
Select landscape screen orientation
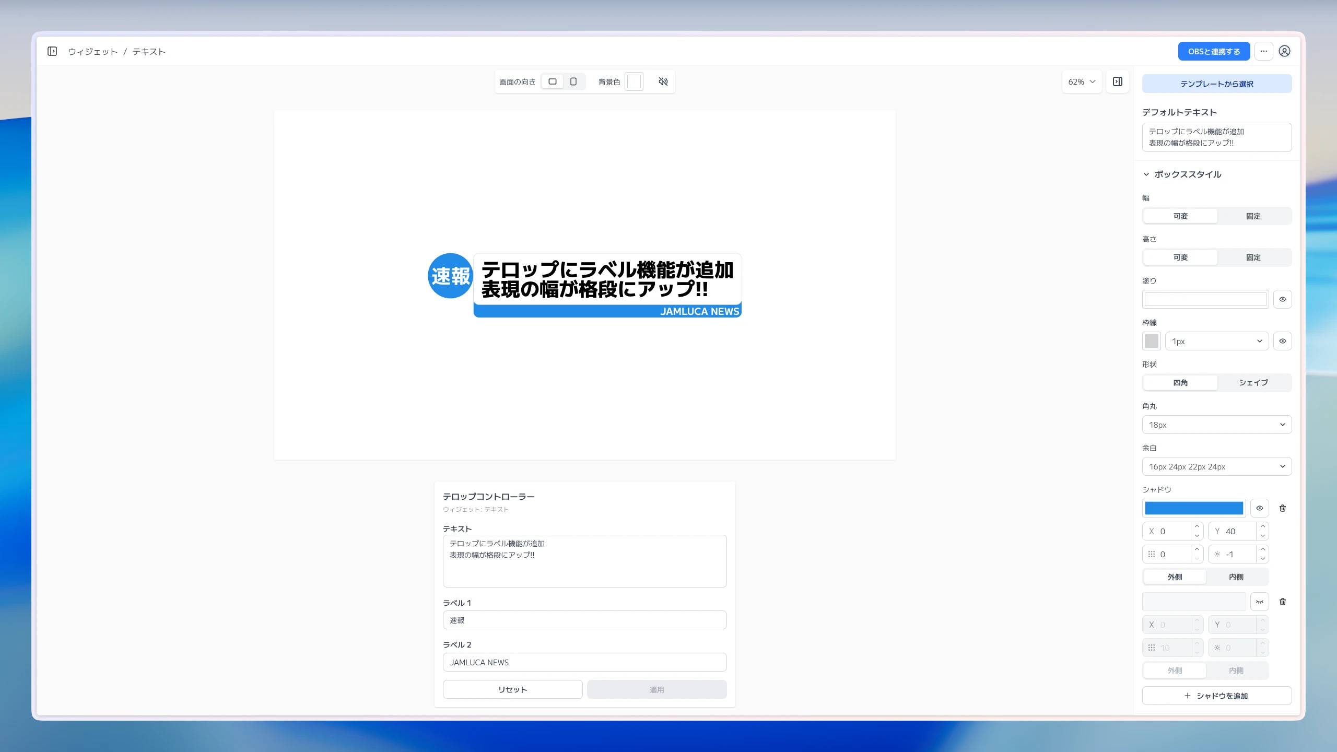[553, 81]
